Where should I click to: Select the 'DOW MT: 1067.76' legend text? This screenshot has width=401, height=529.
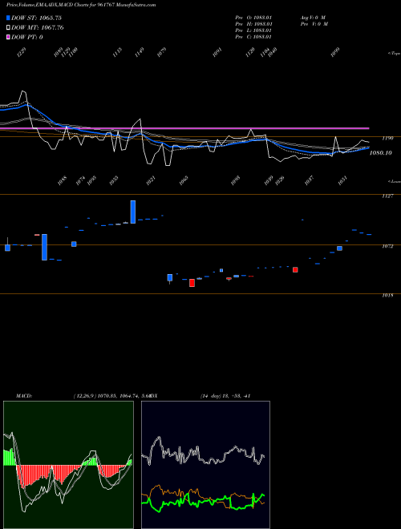click(38, 28)
